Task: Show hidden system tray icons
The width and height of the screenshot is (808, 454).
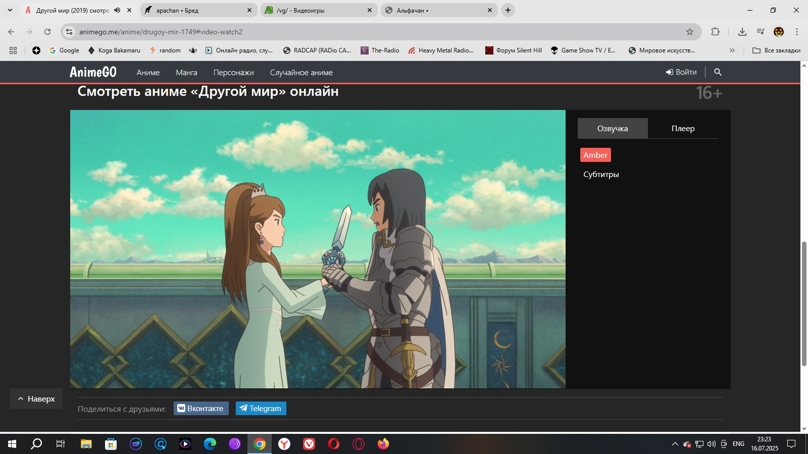Action: 675,444
